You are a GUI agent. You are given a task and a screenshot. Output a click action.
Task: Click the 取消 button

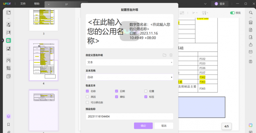pyautogui.click(x=164, y=126)
